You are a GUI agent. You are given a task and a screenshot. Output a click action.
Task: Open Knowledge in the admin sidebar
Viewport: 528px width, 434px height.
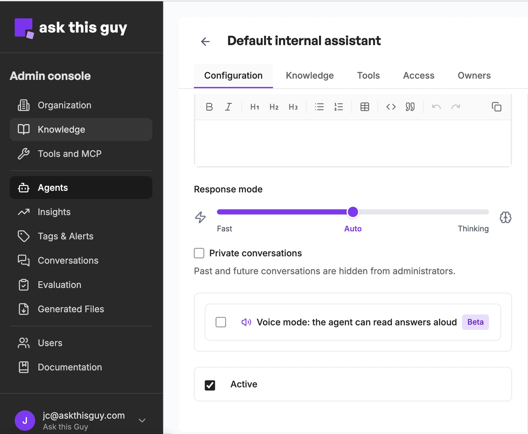(81, 130)
